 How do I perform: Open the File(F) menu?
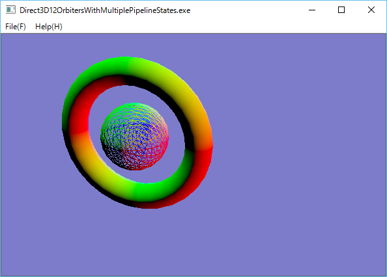pos(16,27)
